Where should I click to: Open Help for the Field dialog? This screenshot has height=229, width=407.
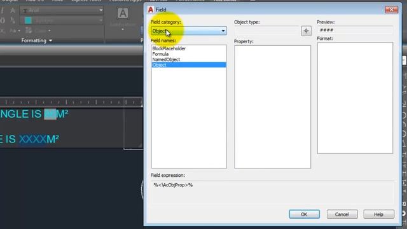(x=379, y=214)
